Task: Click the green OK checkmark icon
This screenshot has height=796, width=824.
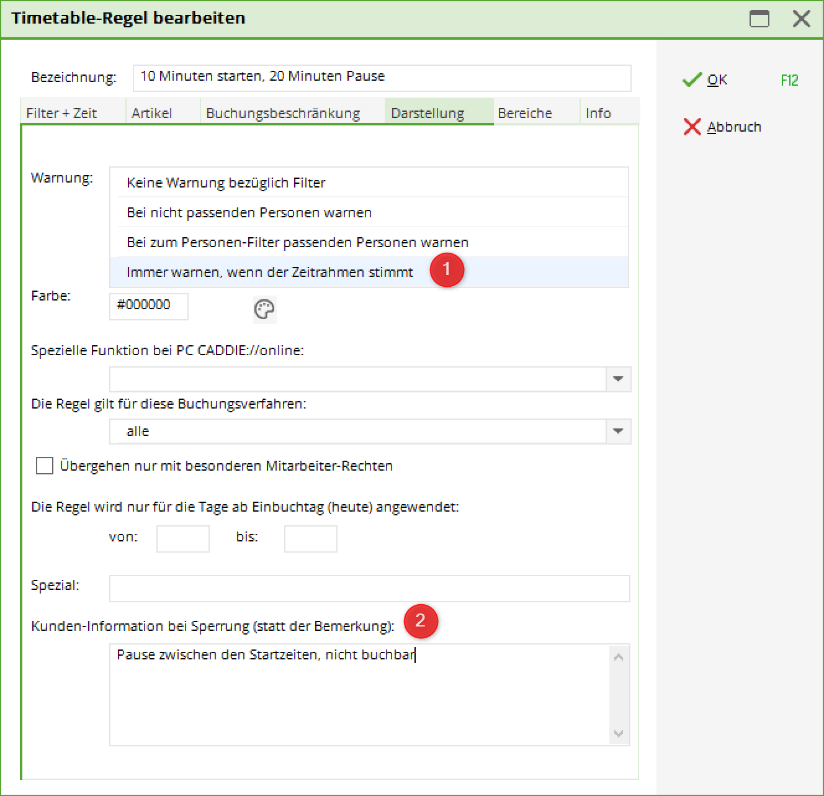Action: point(691,80)
